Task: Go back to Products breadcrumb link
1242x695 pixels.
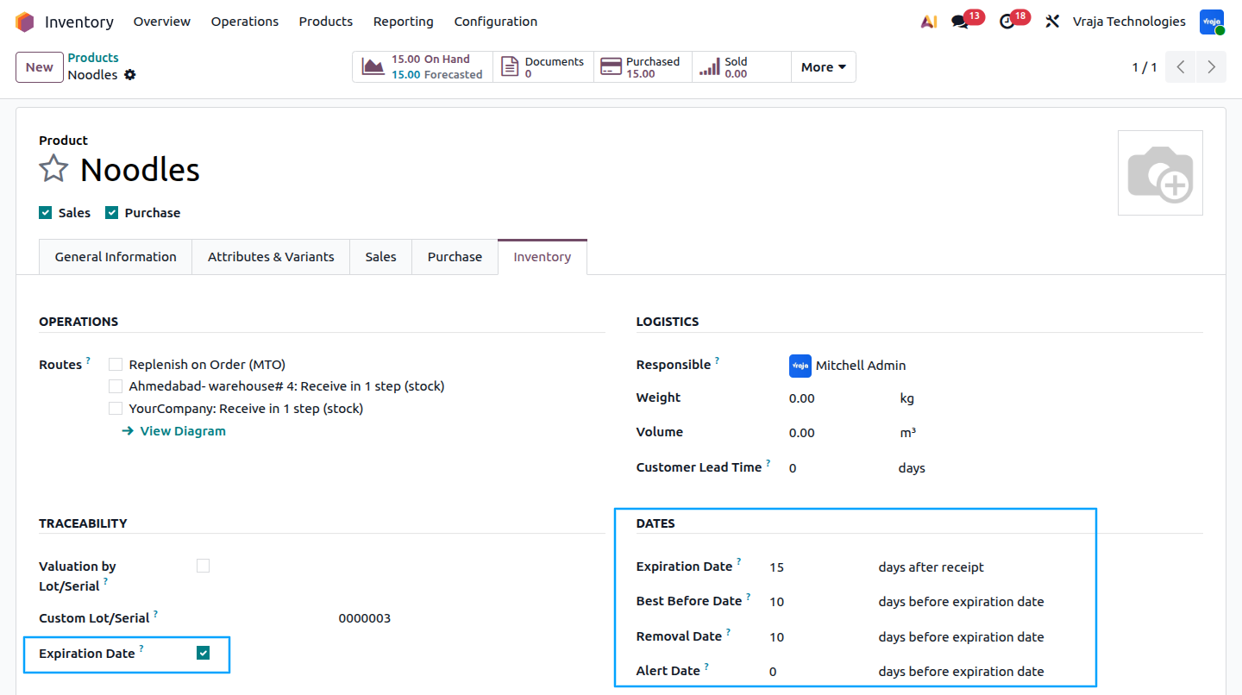Action: 93,58
